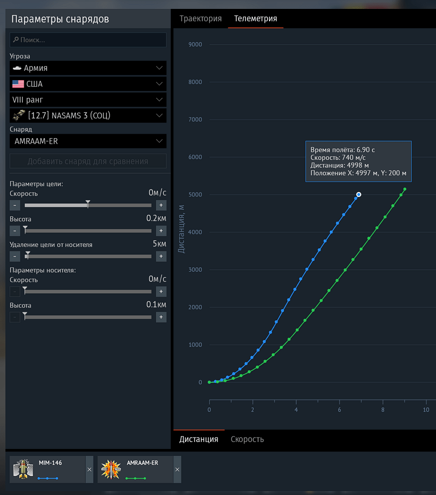This screenshot has width=436, height=495.
Task: Increase target speed with plus button
Action: (x=161, y=205)
